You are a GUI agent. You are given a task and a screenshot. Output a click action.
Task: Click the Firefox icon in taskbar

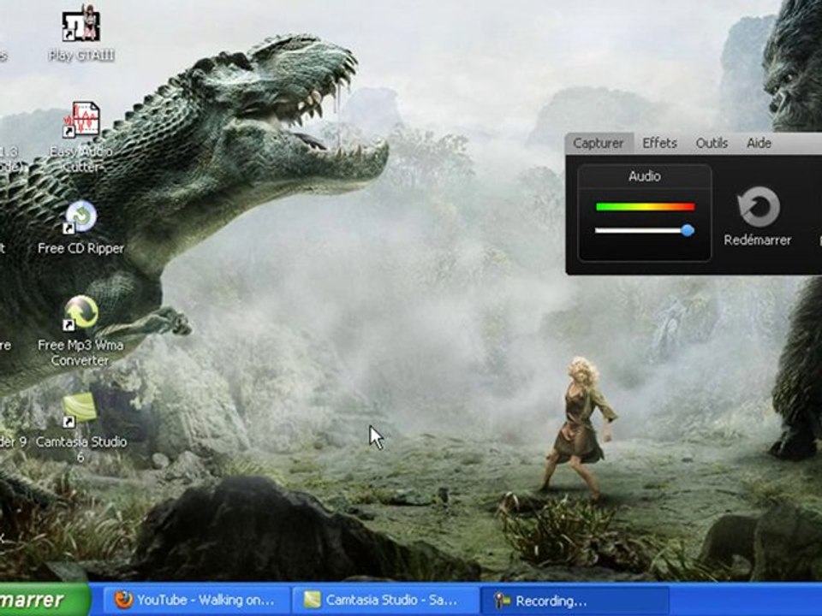[123, 600]
